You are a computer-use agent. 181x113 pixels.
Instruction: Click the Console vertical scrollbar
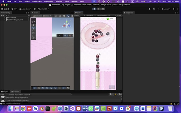tap(122, 99)
